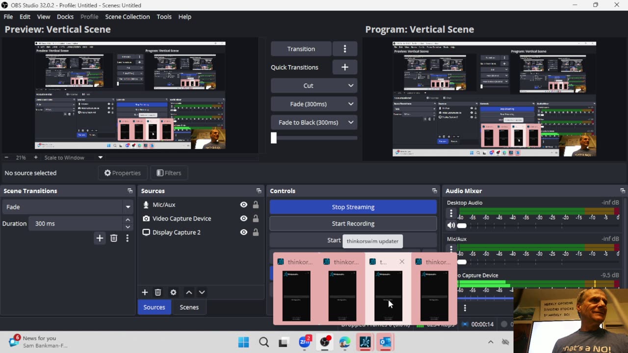628x353 pixels.
Task: Undock the Audio Mixer panel
Action: click(623, 191)
